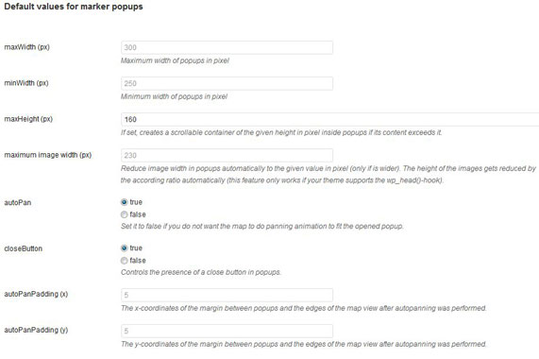Select the maximum image width input box

tap(227, 156)
